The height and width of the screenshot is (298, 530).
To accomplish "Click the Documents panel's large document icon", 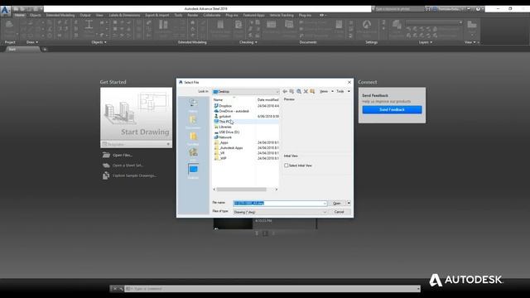I will pyautogui.click(x=339, y=25).
